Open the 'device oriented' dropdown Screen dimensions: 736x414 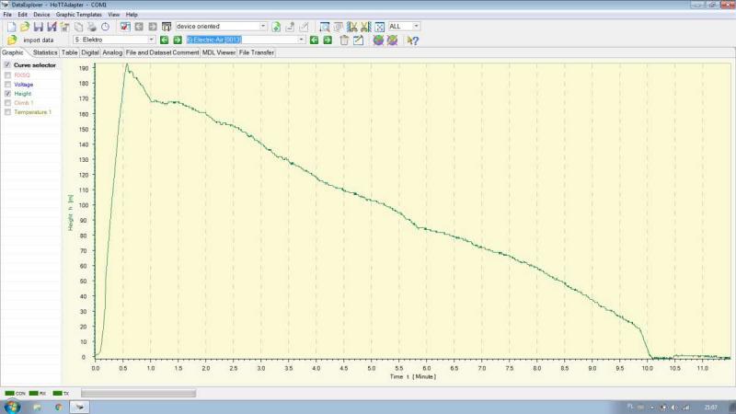pyautogui.click(x=263, y=27)
